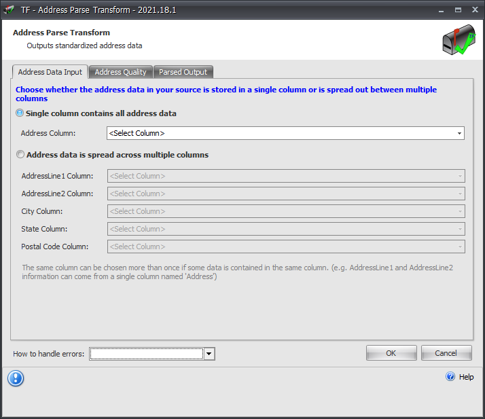Switch to the Address Quality tab
The width and height of the screenshot is (485, 419).
pyautogui.click(x=121, y=72)
